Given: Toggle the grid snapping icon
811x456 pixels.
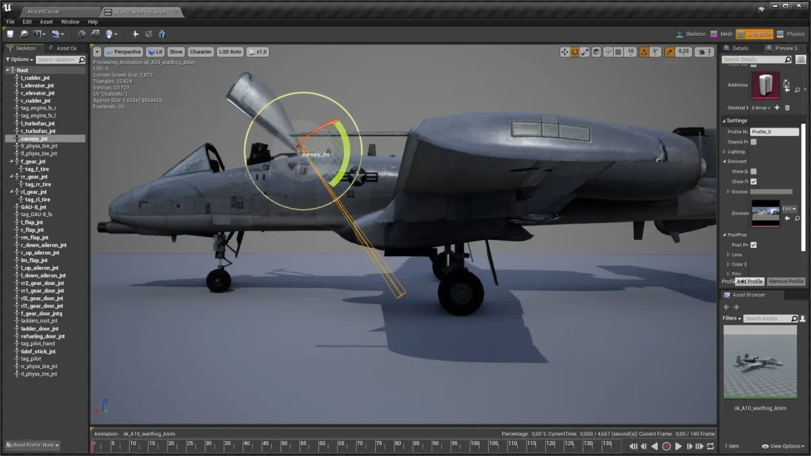Looking at the screenshot, I should [x=618, y=51].
